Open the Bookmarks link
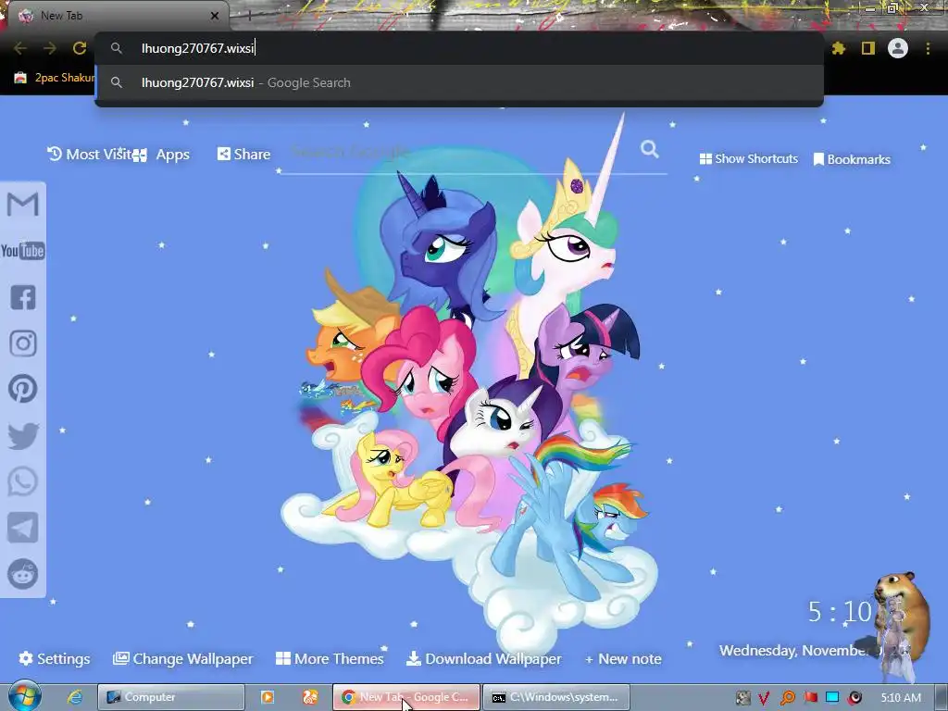Image resolution: width=948 pixels, height=711 pixels. click(x=852, y=159)
